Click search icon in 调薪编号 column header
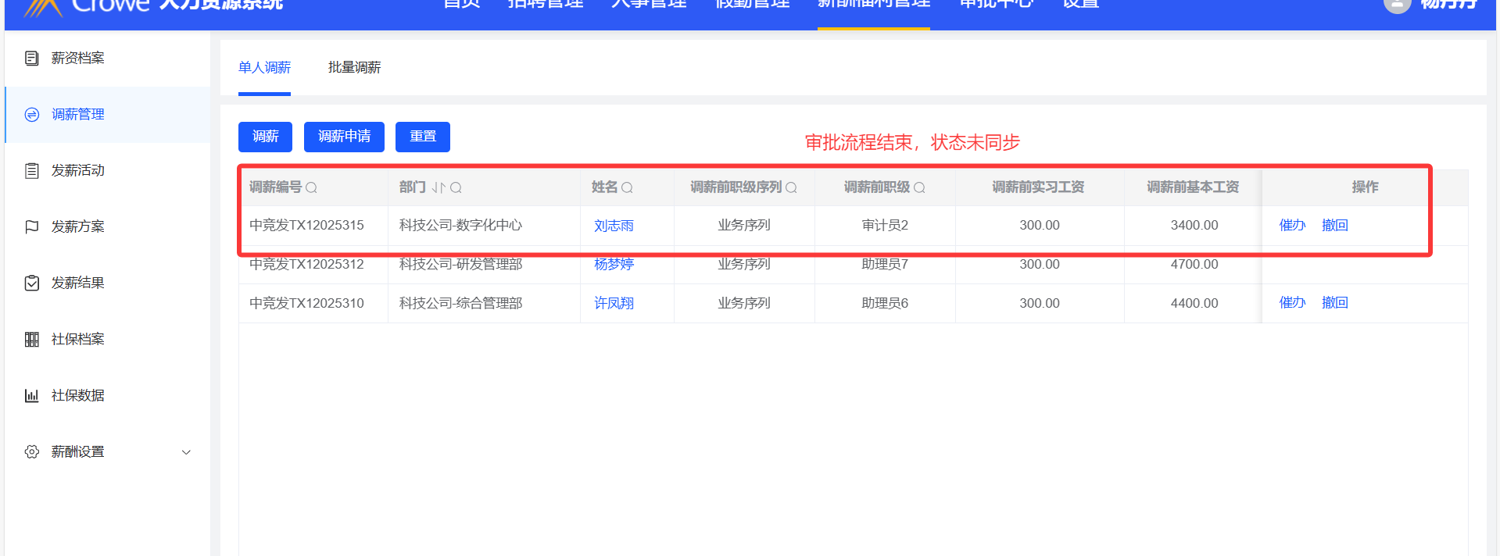The height and width of the screenshot is (556, 1500). 311,188
